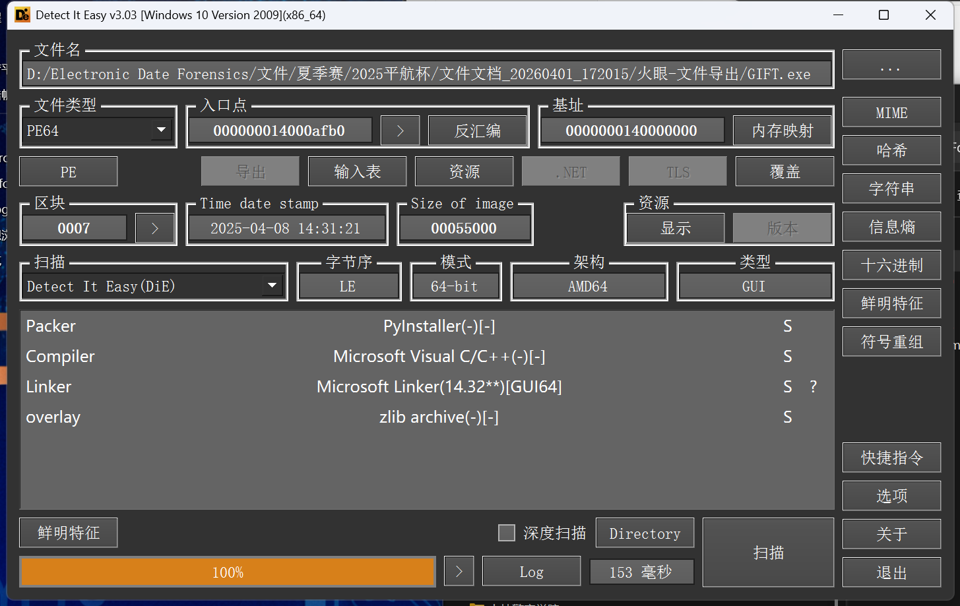
Task: Open 快捷指令 shortcuts
Action: [891, 458]
